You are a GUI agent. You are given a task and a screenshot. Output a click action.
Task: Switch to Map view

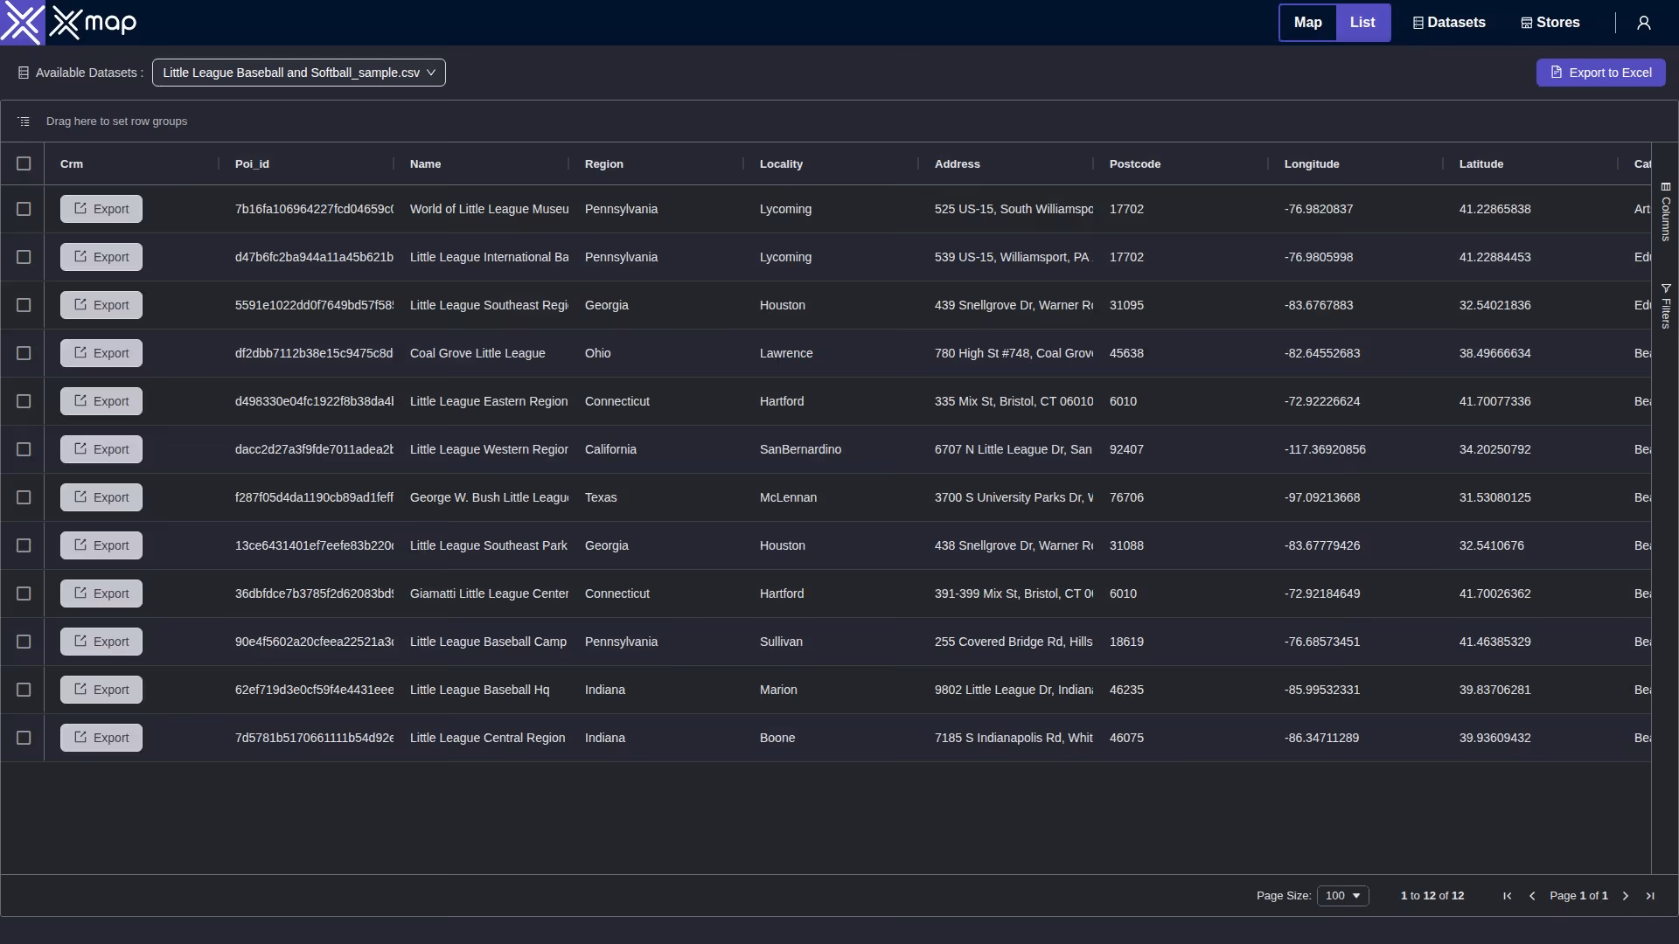pyautogui.click(x=1308, y=23)
